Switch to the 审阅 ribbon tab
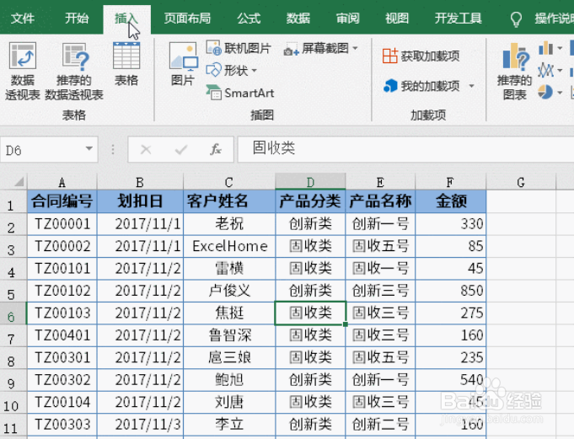574x439 pixels. (348, 19)
